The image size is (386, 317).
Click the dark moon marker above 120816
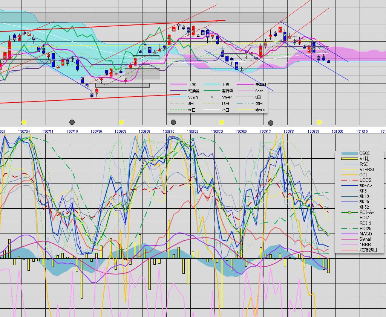point(173,122)
